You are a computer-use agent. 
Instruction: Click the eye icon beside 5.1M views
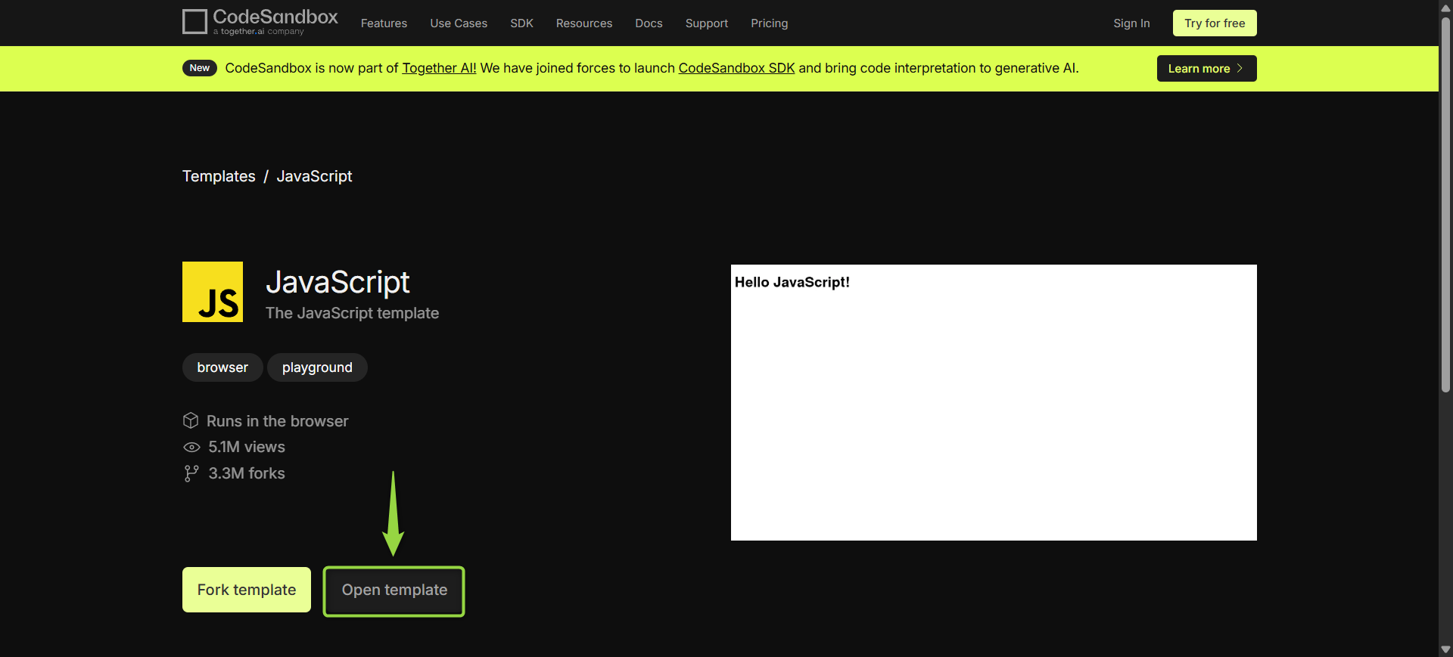[x=191, y=448]
